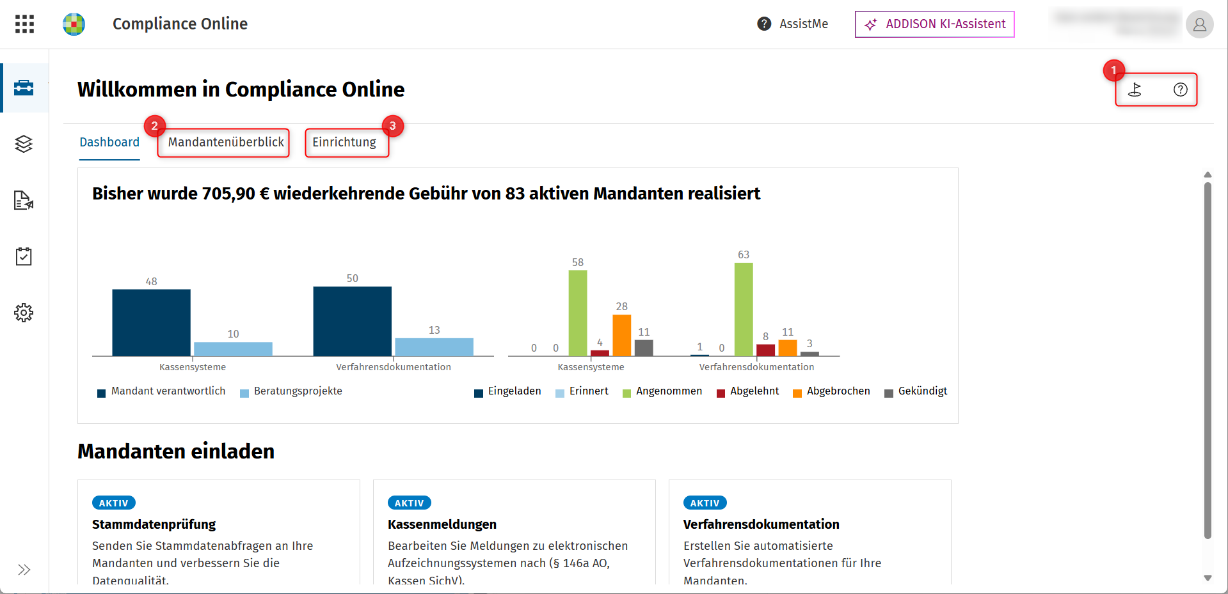
Task: Open the user profile avatar
Action: pyautogui.click(x=1199, y=24)
